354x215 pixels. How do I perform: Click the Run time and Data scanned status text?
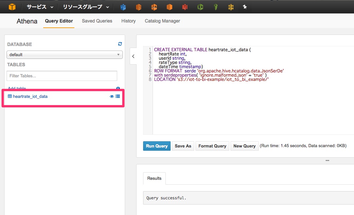pos(303,146)
